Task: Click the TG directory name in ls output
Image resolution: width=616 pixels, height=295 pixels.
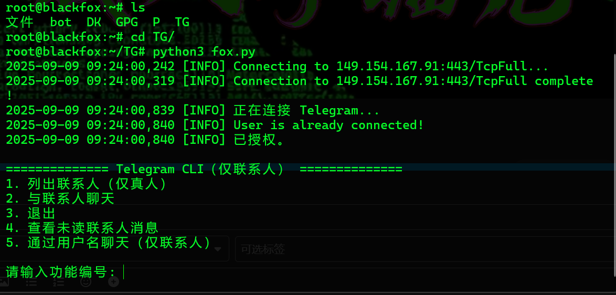Action: 182,23
